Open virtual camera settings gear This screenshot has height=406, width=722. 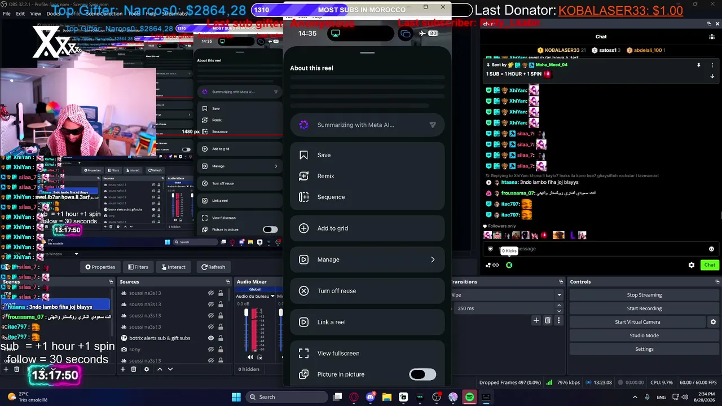click(x=713, y=322)
